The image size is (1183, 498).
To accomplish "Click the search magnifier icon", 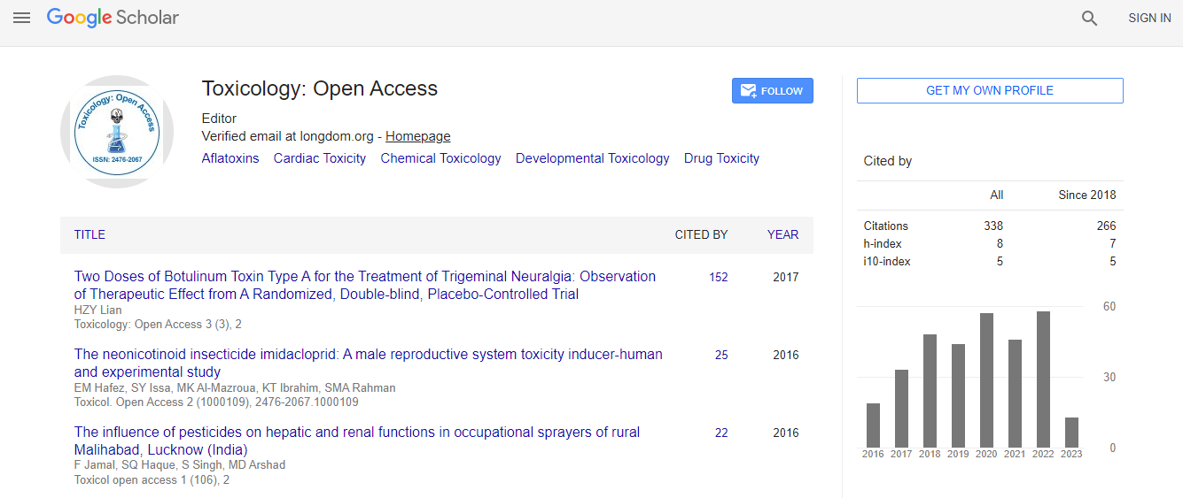I will (x=1089, y=19).
